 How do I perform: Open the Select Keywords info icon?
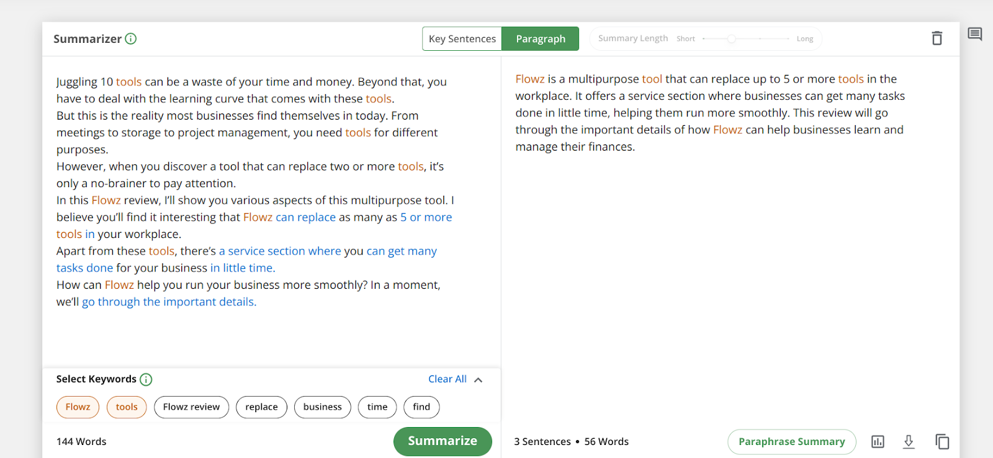click(x=146, y=379)
